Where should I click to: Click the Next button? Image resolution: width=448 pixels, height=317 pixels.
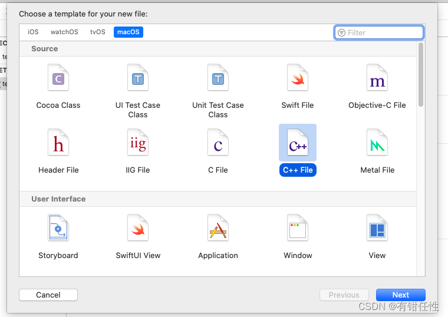pyautogui.click(x=401, y=295)
